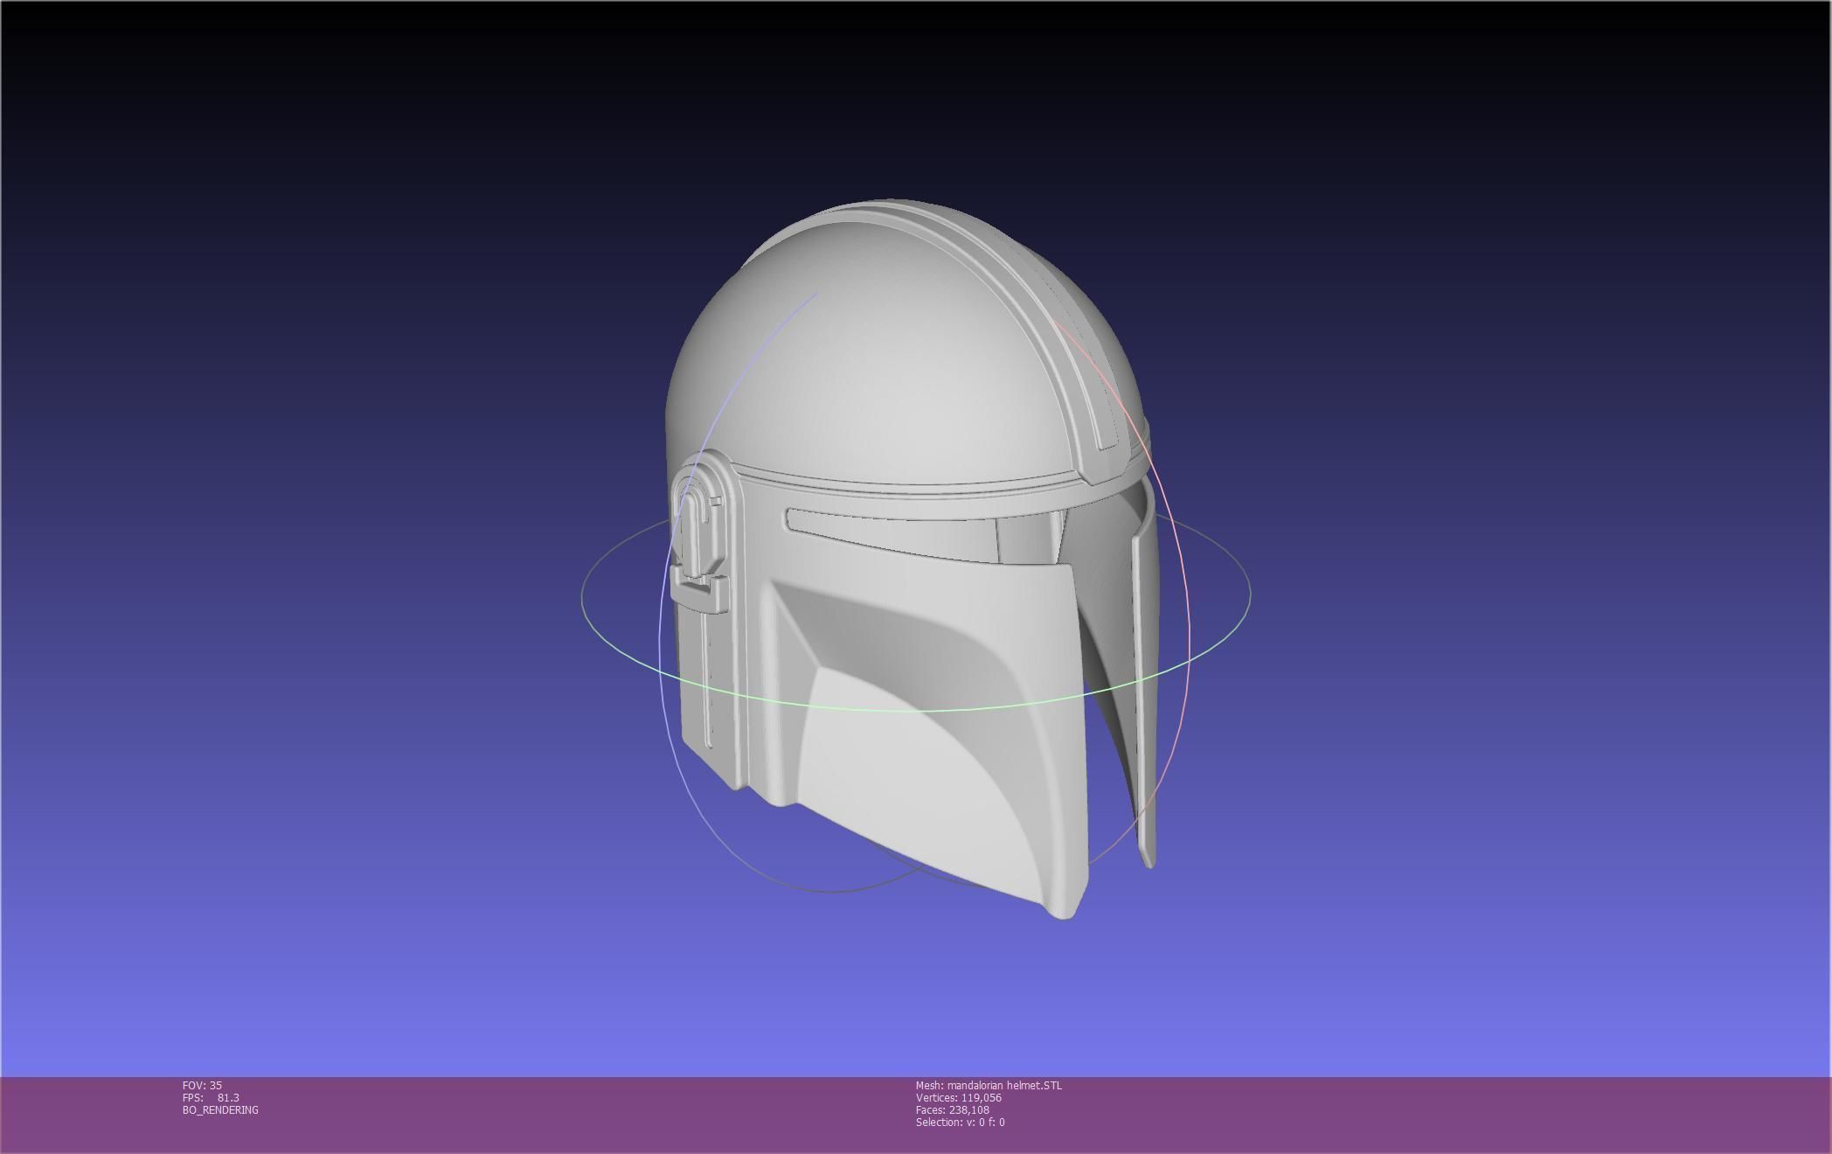
Task: Click the BO_RENDERING status label
Action: click(x=220, y=1109)
